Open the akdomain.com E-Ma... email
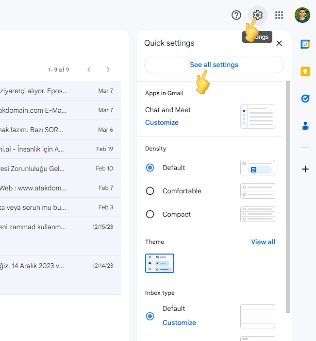 [x=60, y=110]
